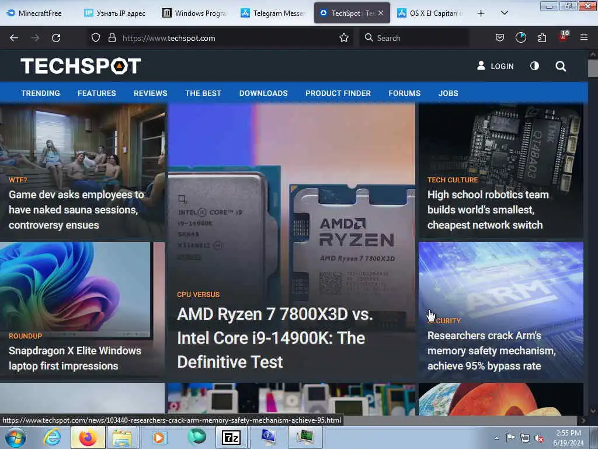Open the green globe taskbar app
This screenshot has width=598, height=449.
pyautogui.click(x=196, y=437)
